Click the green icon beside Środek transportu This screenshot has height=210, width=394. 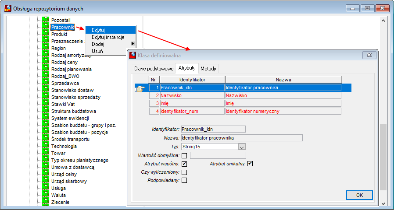tap(45, 139)
